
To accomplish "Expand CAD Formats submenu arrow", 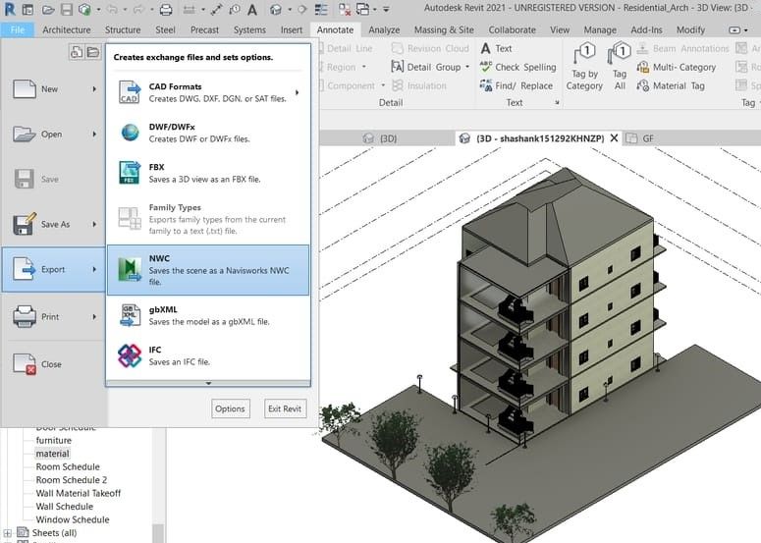I will pyautogui.click(x=297, y=92).
